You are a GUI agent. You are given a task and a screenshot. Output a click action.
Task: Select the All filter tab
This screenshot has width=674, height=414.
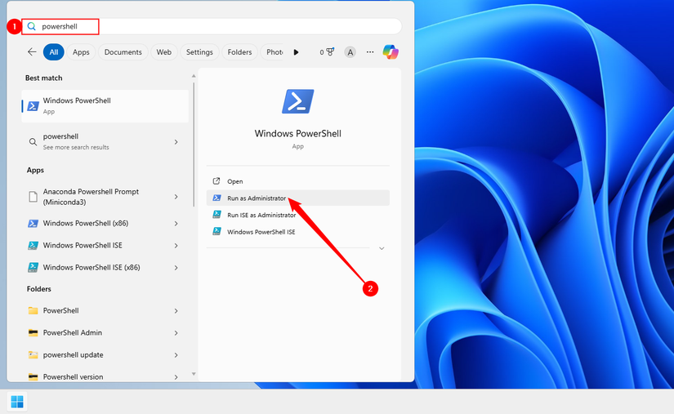pos(54,52)
